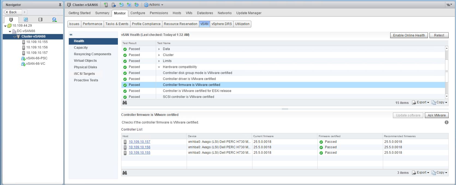456x185 pixels.
Task: Open the Actions dropdown menu
Action: point(154,5)
